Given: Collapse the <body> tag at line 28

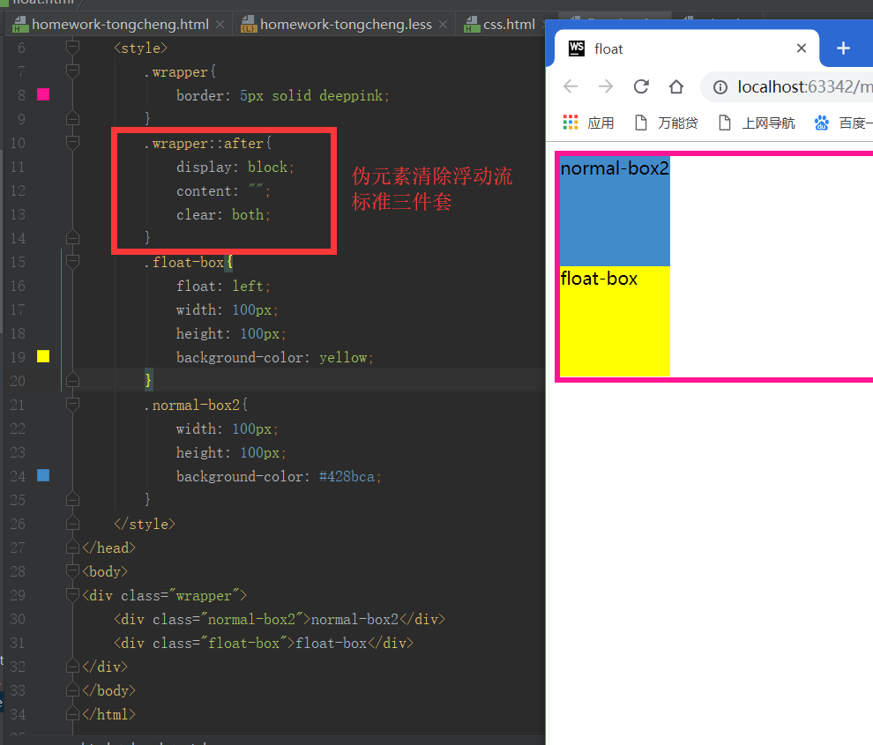Looking at the screenshot, I should point(72,570).
